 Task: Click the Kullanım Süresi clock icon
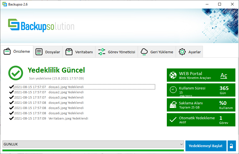coord(173,90)
